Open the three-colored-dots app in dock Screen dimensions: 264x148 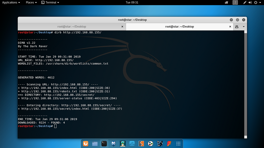tap(150, 144)
